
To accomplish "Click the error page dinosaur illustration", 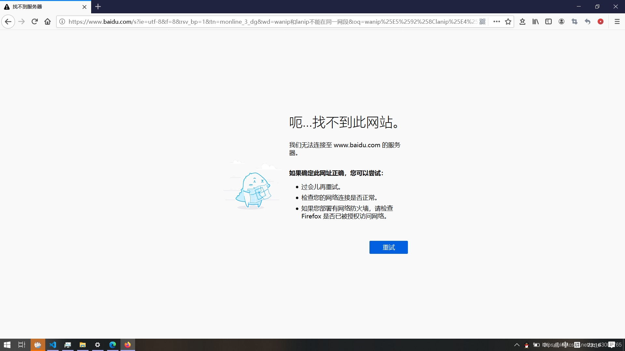I will click(x=252, y=185).
